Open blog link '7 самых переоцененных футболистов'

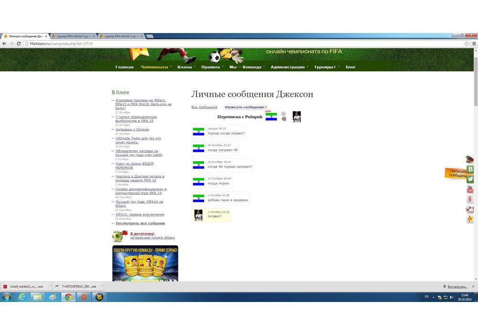coord(136,119)
